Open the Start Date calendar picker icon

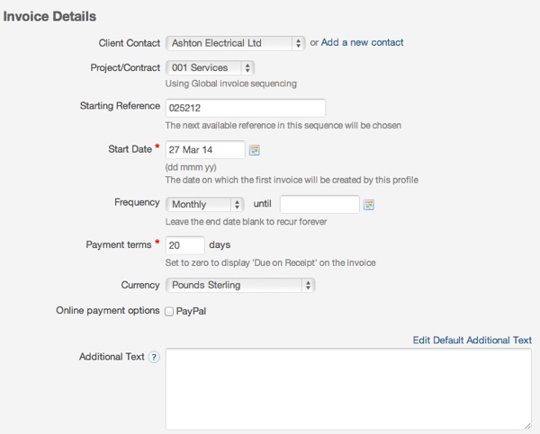[x=255, y=150]
